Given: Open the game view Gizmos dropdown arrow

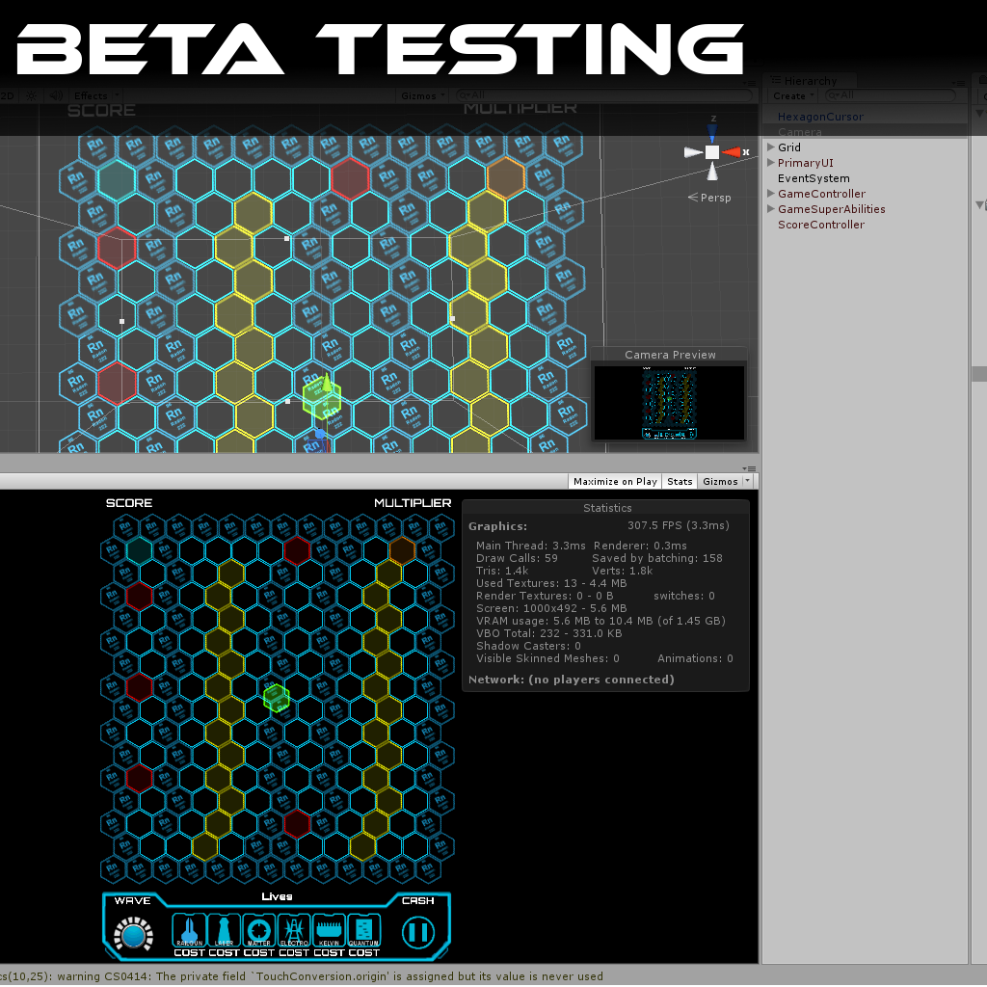Looking at the screenshot, I should [x=747, y=482].
